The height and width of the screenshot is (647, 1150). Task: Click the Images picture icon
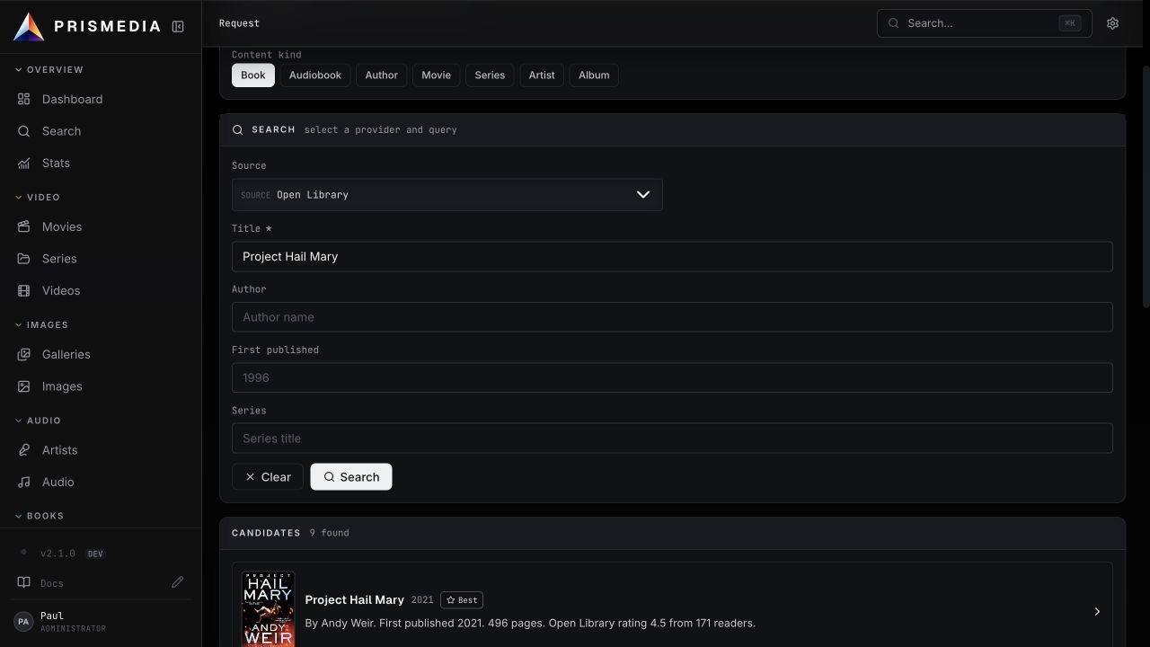click(24, 386)
